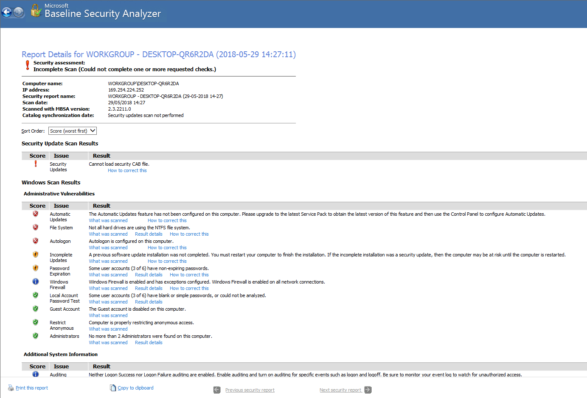Open 'What was scanned' for Restrict Anonymous

coord(108,329)
